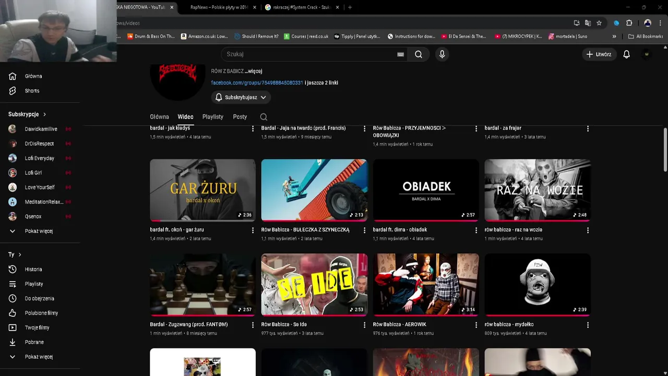
Task: Click the Utwórz create button
Action: tap(599, 54)
